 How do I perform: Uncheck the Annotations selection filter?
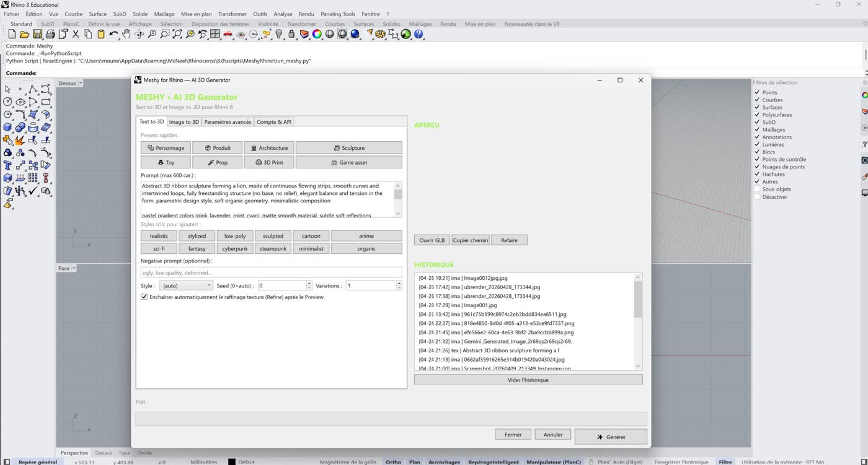point(757,137)
